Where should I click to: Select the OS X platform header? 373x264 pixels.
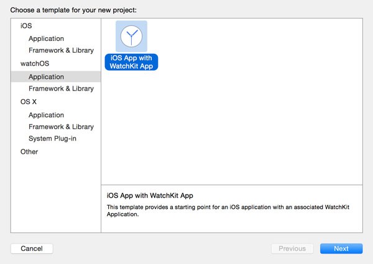29,102
